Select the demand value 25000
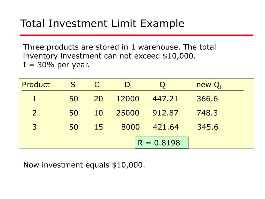This screenshot has height=199, width=265. tap(128, 113)
